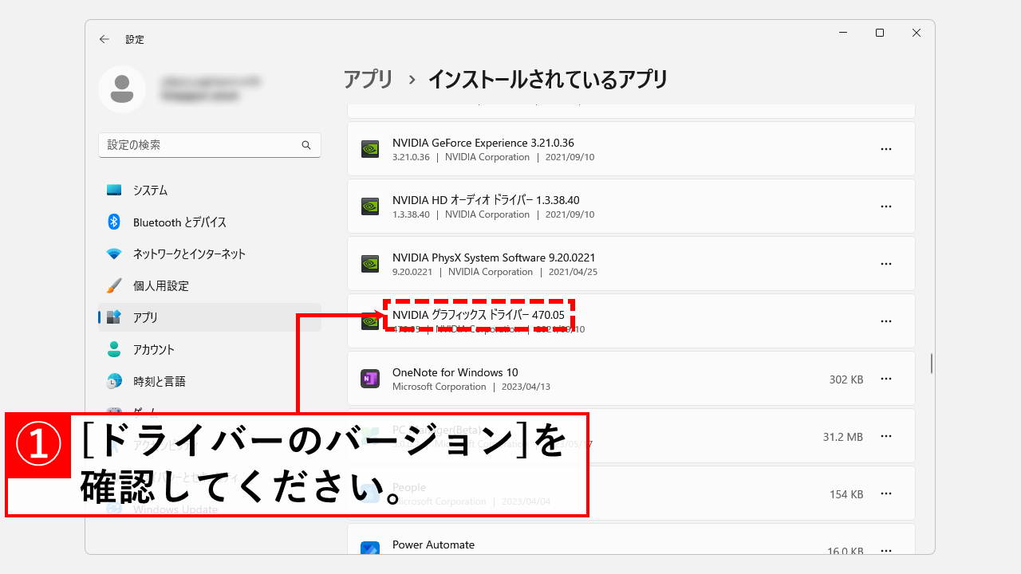The image size is (1021, 574).
Task: Select the アプリ sidebar item
Action: coord(145,317)
